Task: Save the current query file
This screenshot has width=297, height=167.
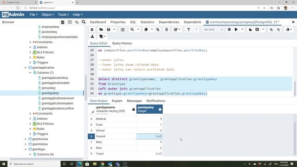Action: 109,30
